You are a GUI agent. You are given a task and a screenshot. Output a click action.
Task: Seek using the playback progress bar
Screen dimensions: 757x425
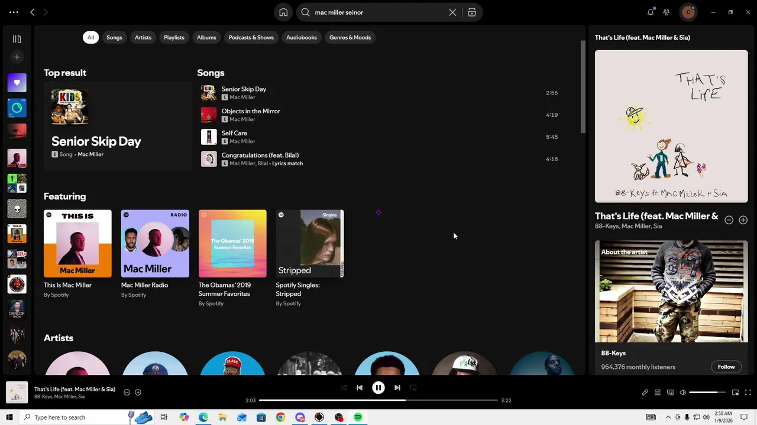click(x=378, y=400)
